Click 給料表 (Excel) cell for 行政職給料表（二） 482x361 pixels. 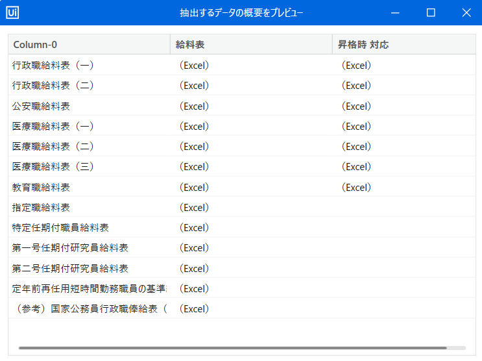[x=251, y=85]
